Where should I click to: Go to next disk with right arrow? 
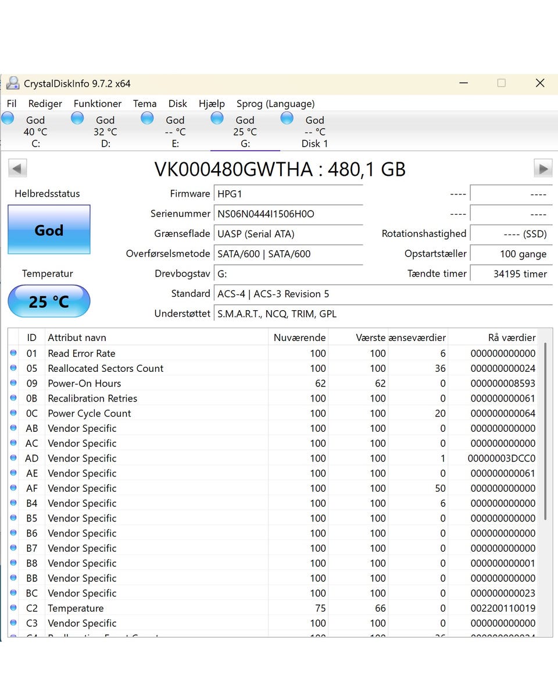click(x=543, y=169)
